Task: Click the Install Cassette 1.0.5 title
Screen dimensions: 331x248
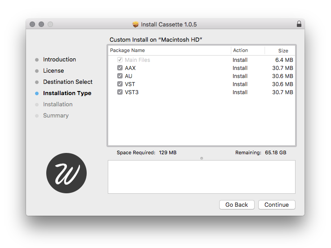Action: 169,25
